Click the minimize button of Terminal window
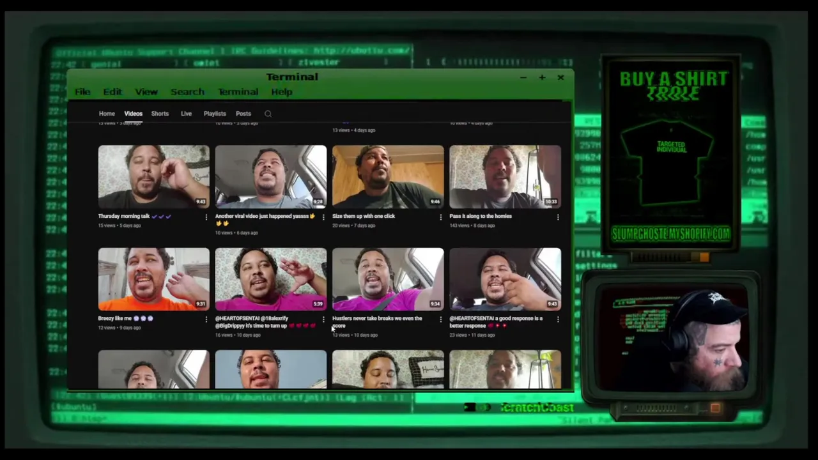Screen dimensions: 818x460 (523, 77)
